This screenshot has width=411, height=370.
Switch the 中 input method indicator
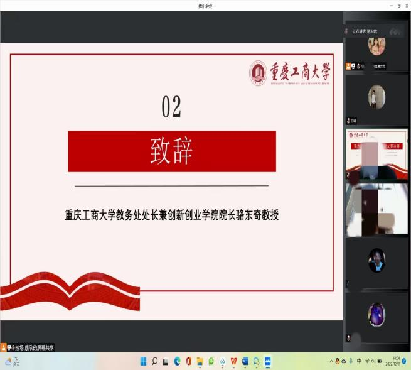(x=359, y=361)
